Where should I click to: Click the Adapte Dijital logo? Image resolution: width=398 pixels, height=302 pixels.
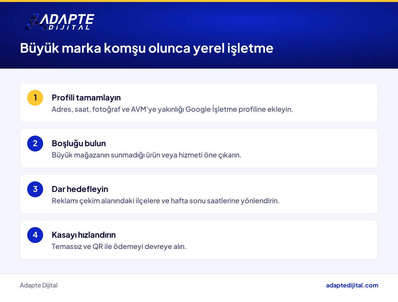click(x=59, y=22)
